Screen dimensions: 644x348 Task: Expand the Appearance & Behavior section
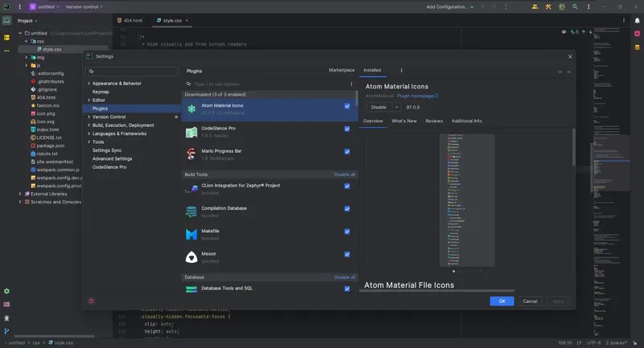click(x=89, y=83)
